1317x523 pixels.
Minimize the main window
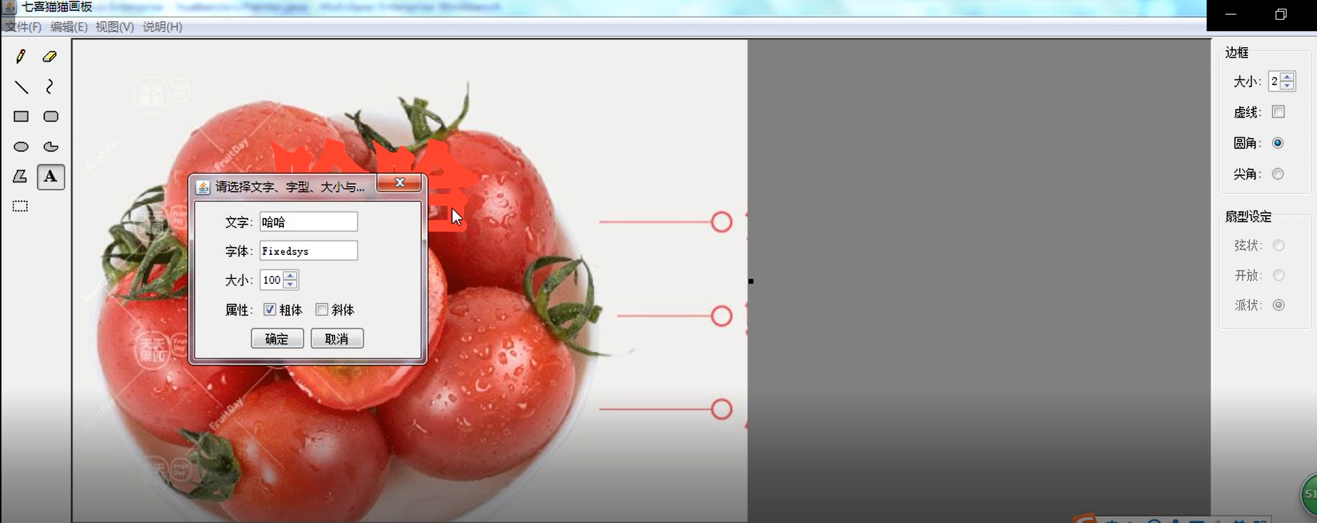[1231, 15]
